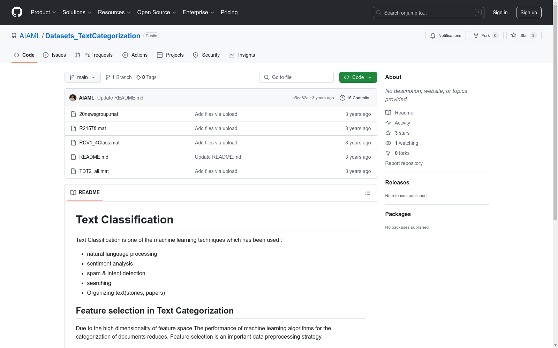Open the README outline list icon
The width and height of the screenshot is (558, 348).
point(368,193)
